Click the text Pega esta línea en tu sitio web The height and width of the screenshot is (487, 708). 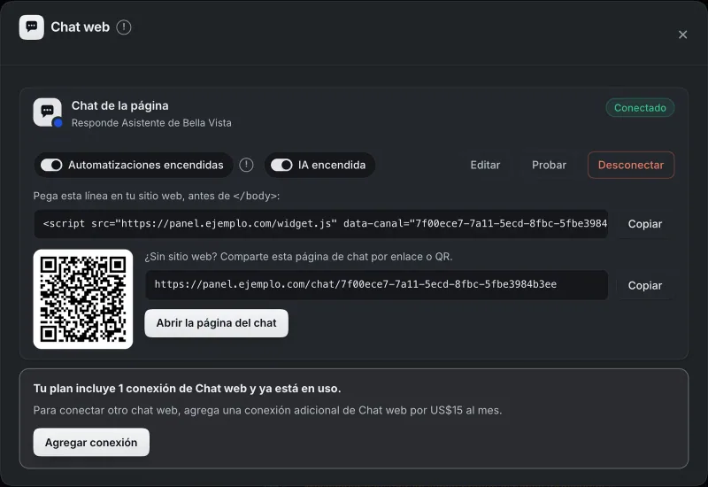[x=157, y=196]
